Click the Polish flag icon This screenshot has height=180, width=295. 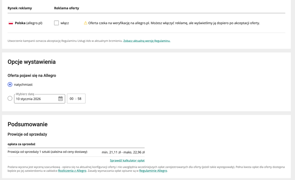pyautogui.click(x=11, y=23)
